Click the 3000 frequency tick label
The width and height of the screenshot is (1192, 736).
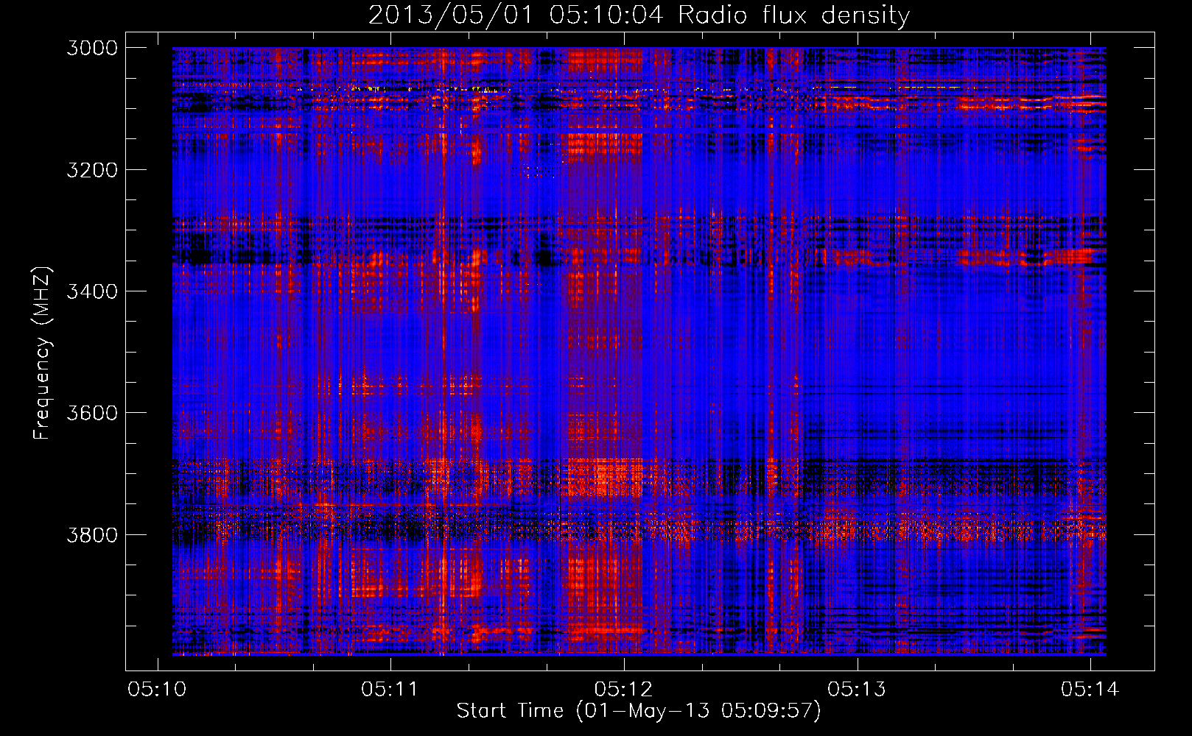coord(92,48)
